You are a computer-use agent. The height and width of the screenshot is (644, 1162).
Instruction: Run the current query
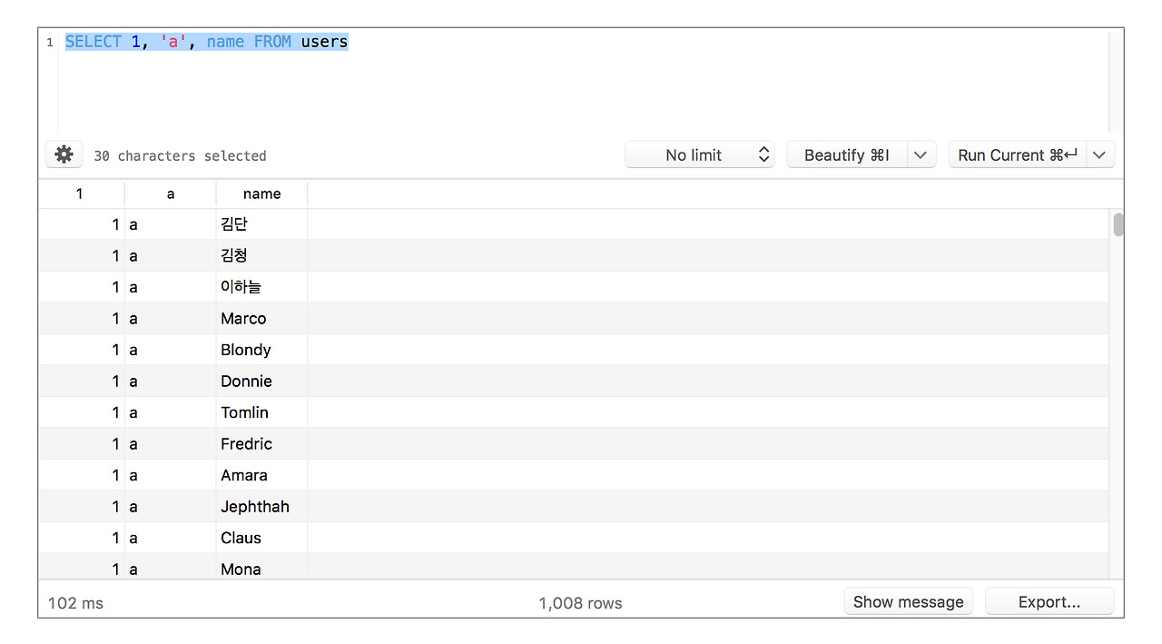tap(1017, 155)
